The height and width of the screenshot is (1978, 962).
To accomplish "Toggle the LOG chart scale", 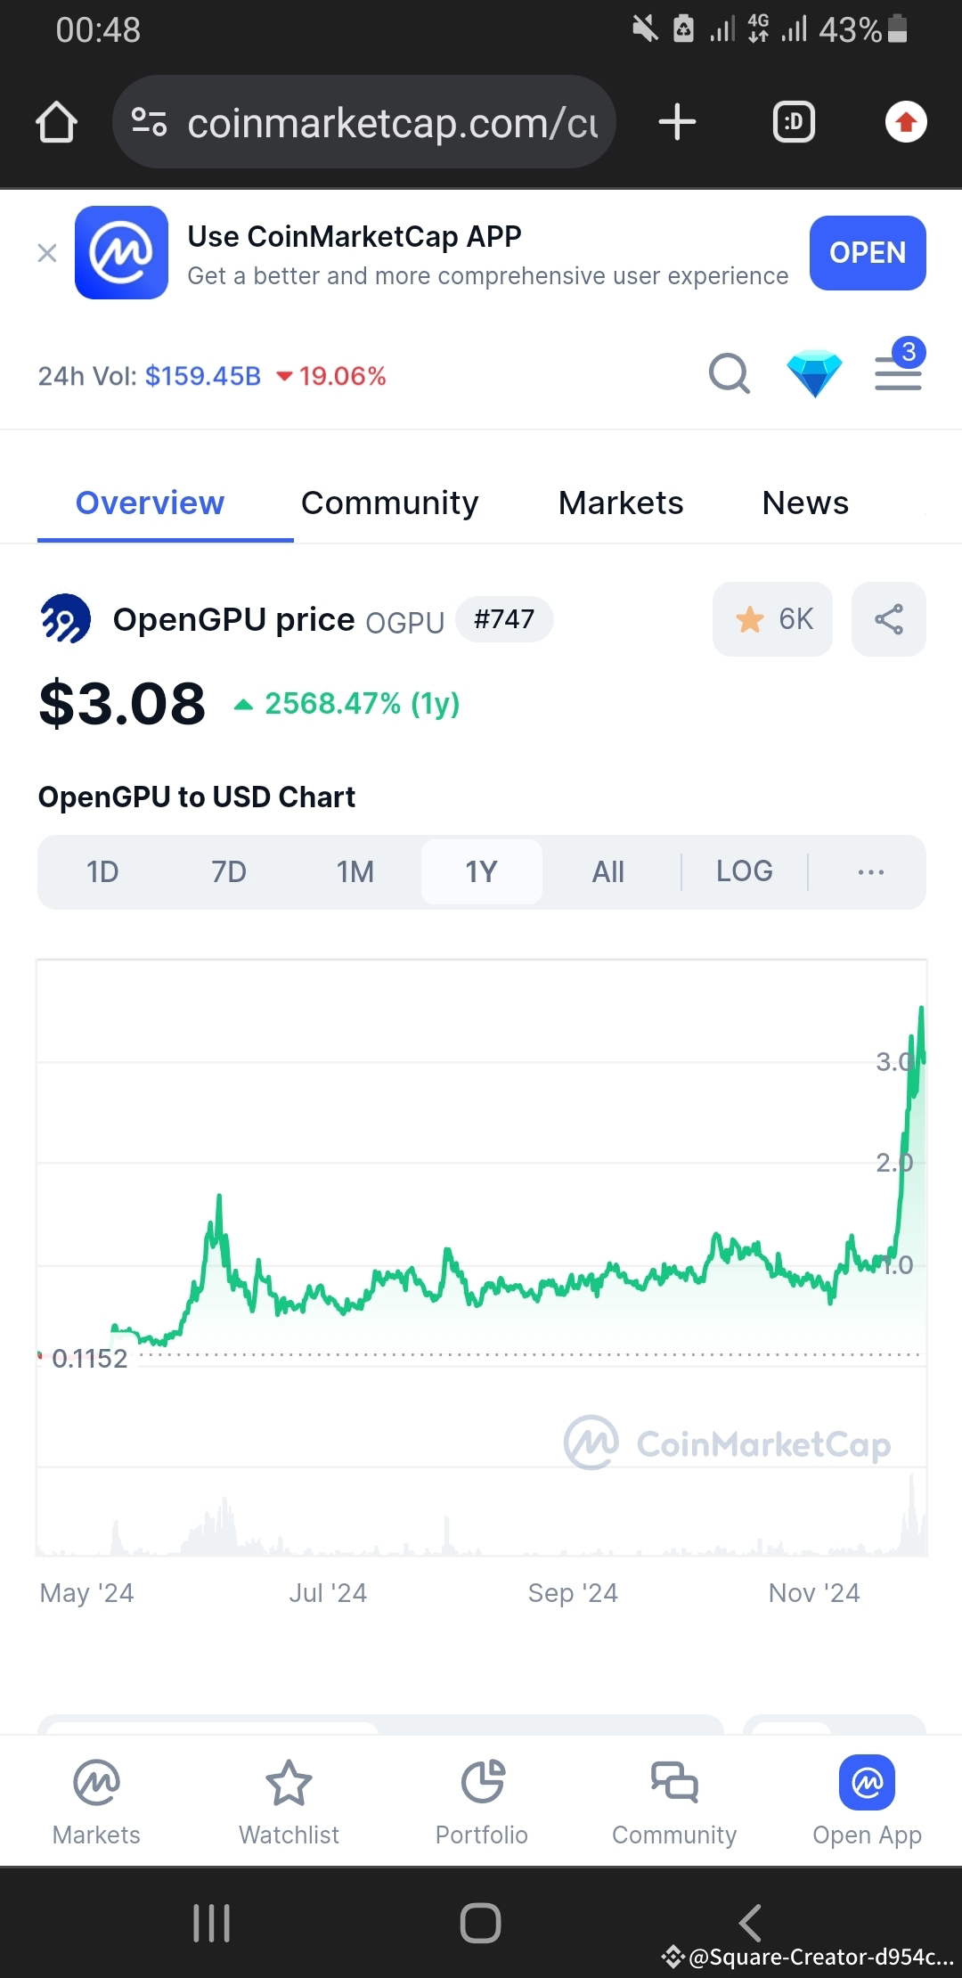I will 745,871.
